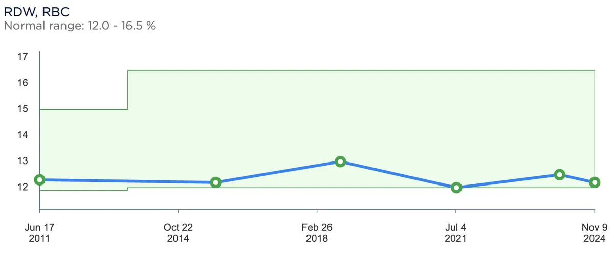614x255 pixels.
Task: Click the first data point at Jun 2011
Action: click(39, 180)
